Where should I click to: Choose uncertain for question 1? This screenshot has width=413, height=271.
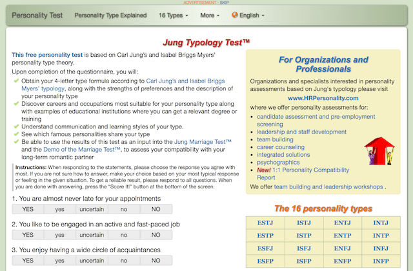(92, 209)
